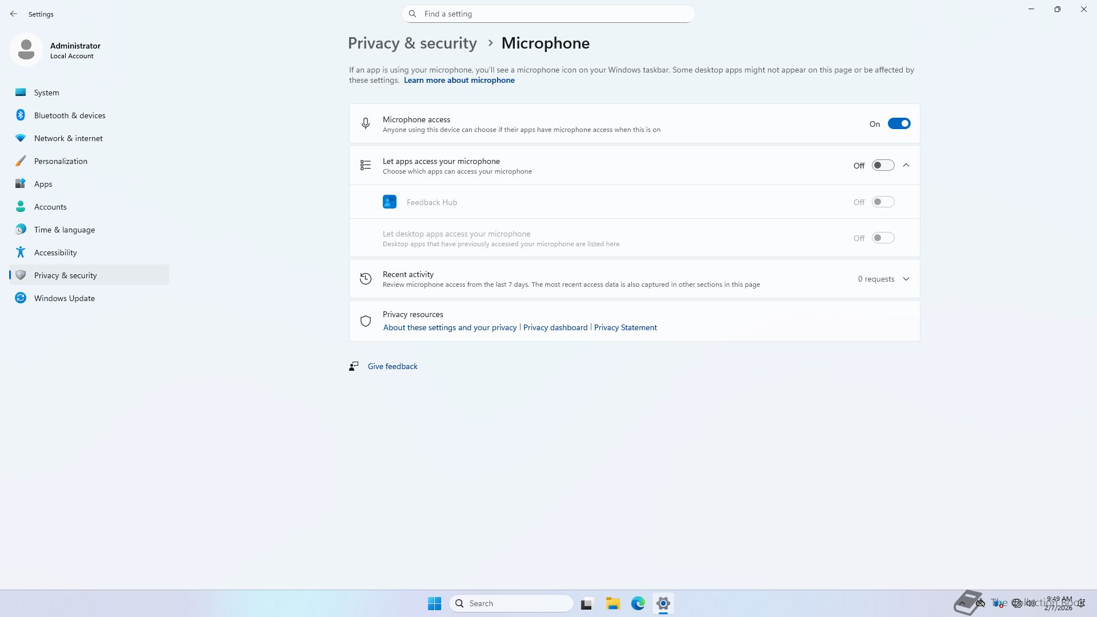Launch Microsoft Edge from the taskbar

pos(638,603)
